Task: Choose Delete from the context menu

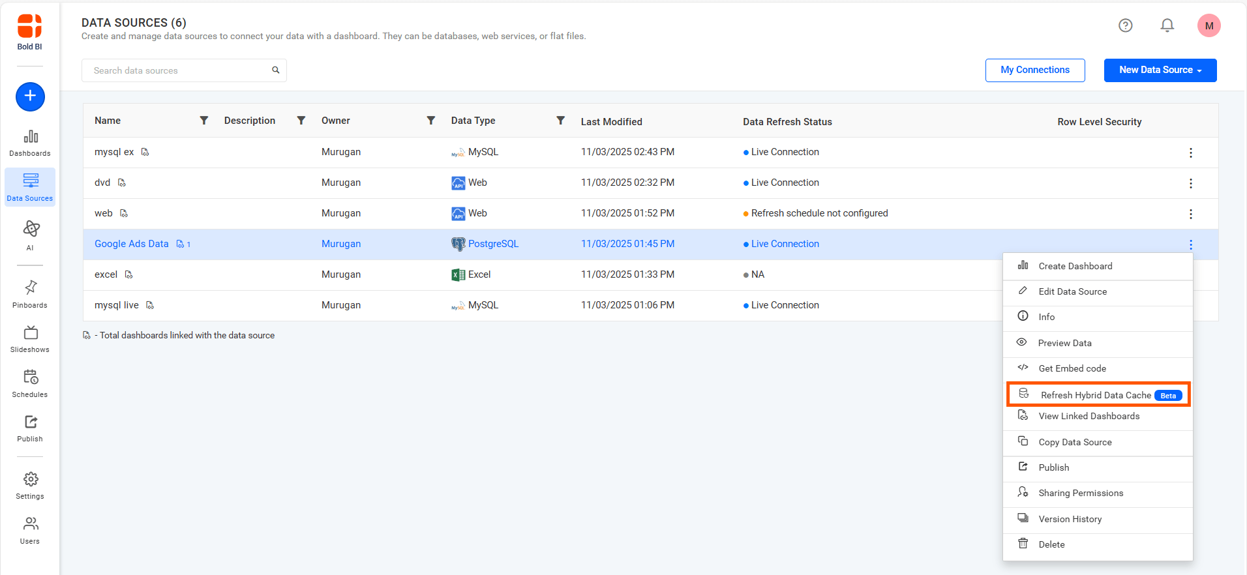Action: coord(1098,544)
